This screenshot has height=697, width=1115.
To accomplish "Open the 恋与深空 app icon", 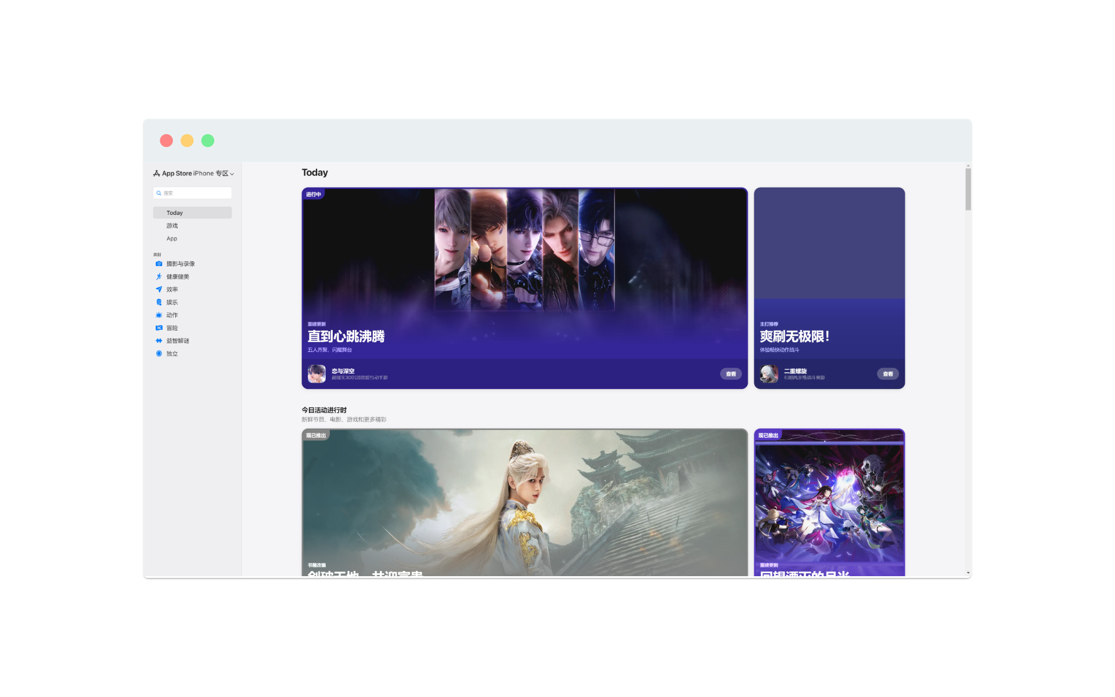I will [x=316, y=373].
